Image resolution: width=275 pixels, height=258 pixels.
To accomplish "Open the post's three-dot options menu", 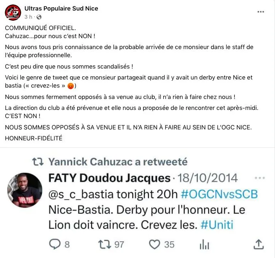I will point(261,12).
